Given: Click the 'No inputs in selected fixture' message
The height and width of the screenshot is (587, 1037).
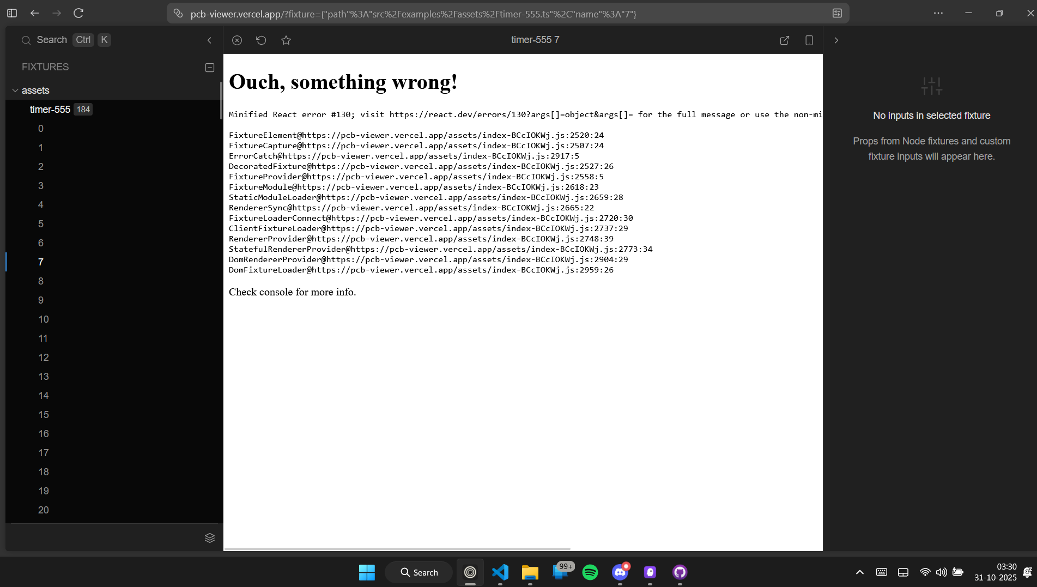Looking at the screenshot, I should pyautogui.click(x=931, y=116).
